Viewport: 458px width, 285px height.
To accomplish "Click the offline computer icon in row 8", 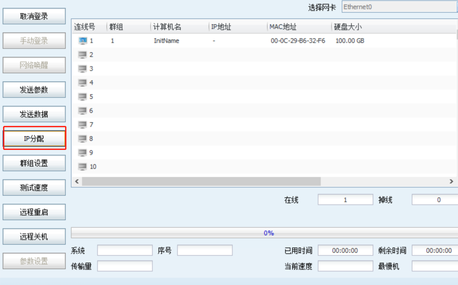I will tap(83, 139).
